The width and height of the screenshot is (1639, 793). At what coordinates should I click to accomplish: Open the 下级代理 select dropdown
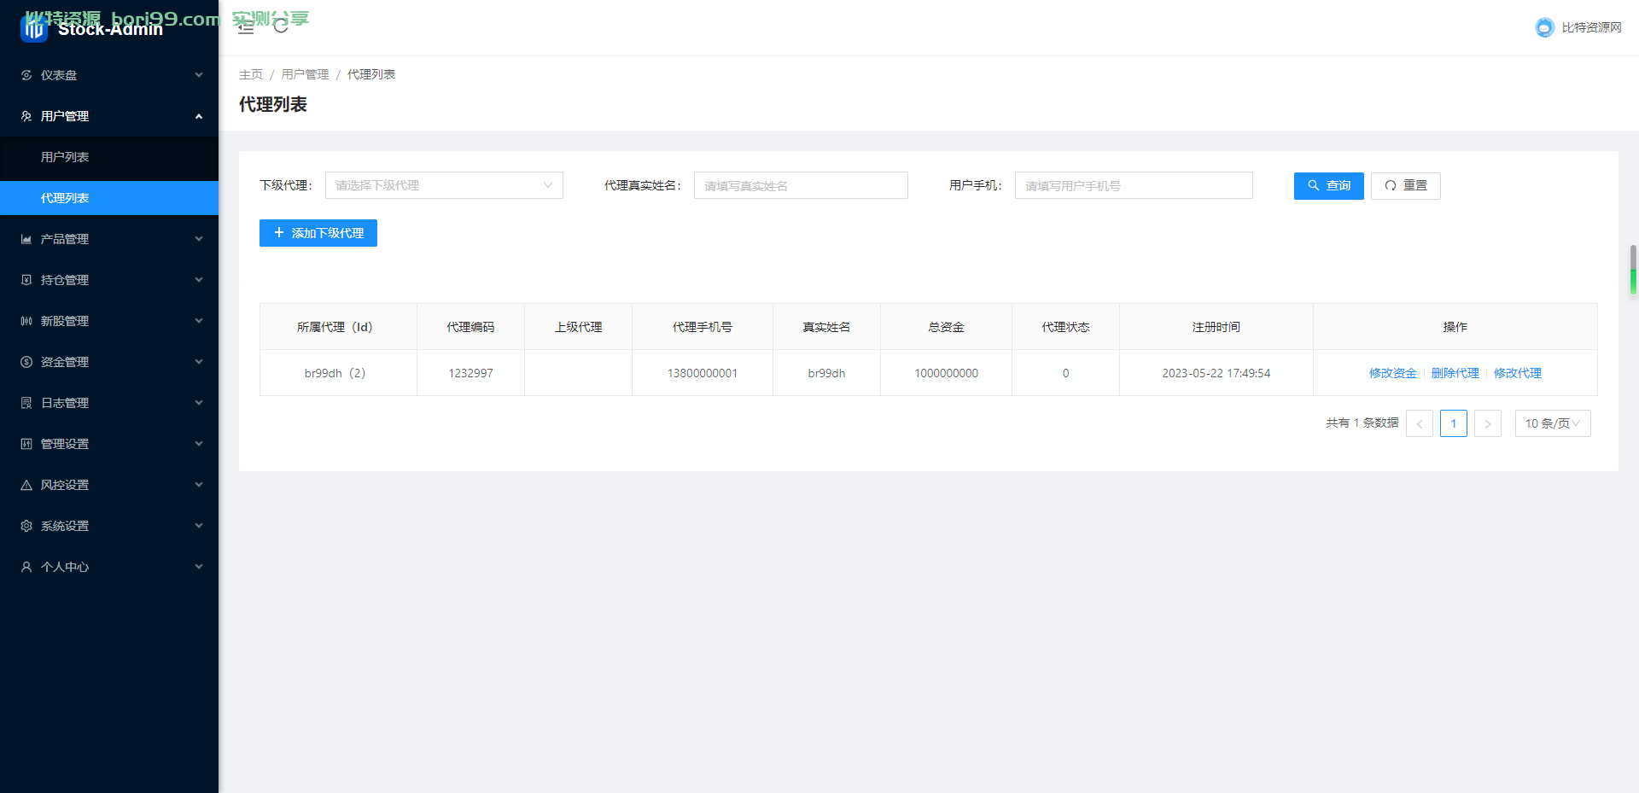(444, 185)
